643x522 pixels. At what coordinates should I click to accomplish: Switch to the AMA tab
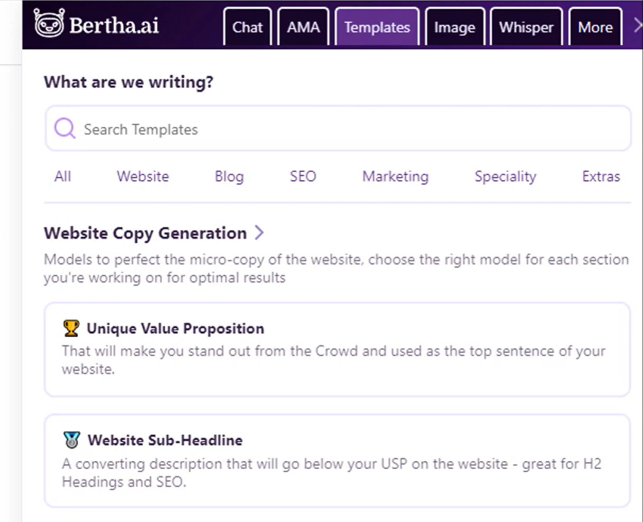[x=303, y=27]
